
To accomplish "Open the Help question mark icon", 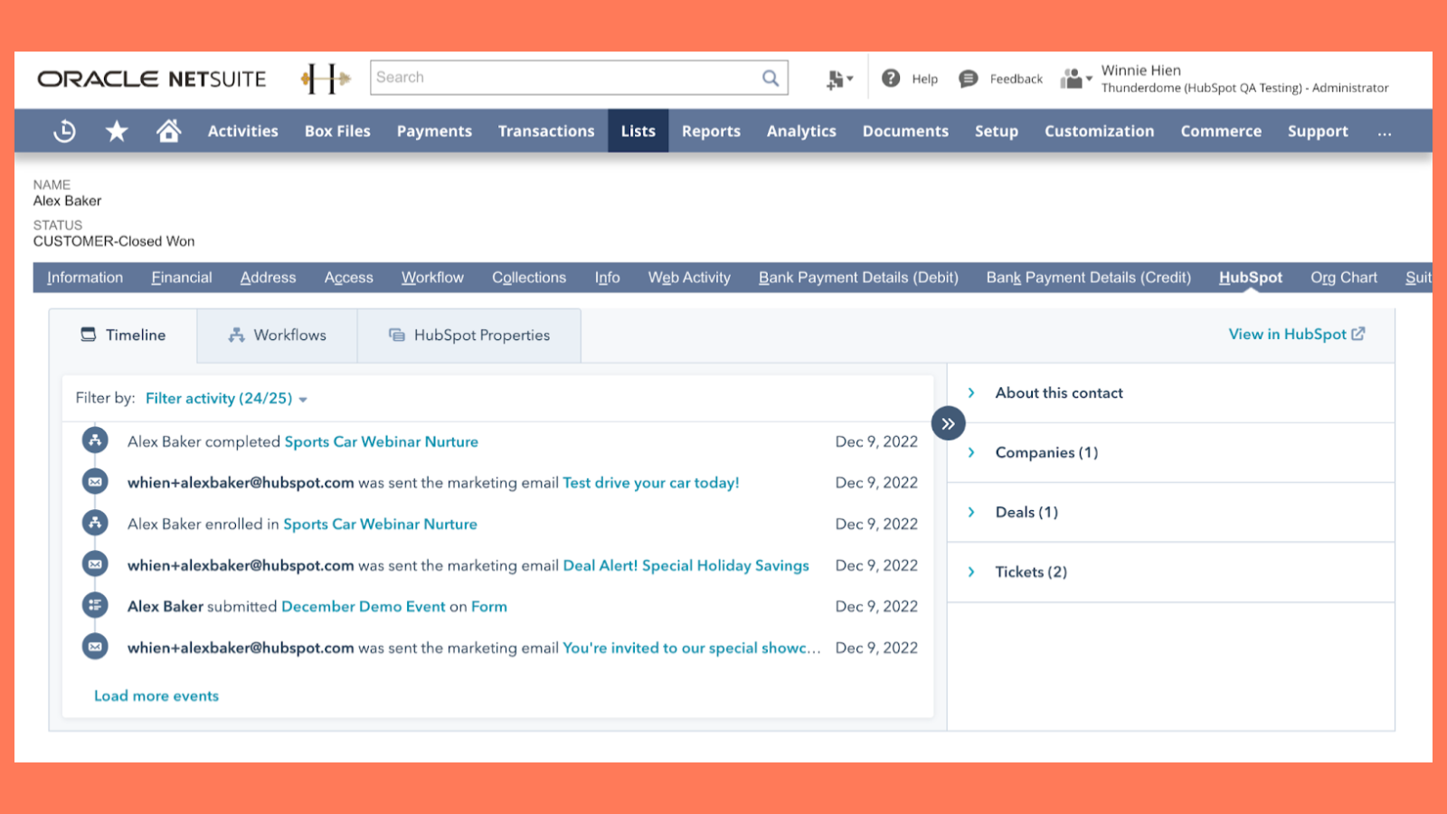I will pyautogui.click(x=891, y=79).
